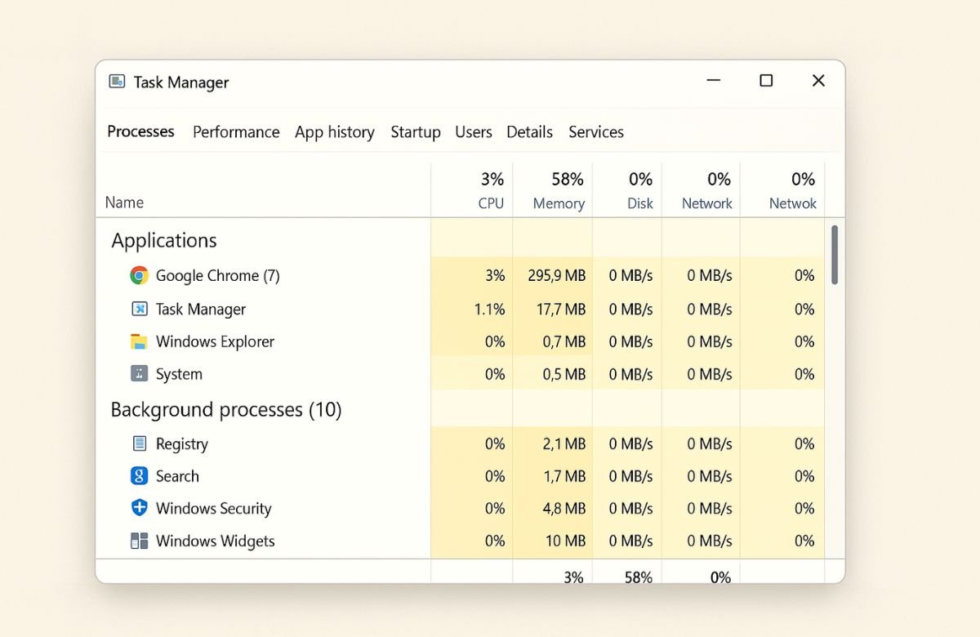Click the Registry process icon
Viewport: 980px width, 637px height.
(140, 443)
